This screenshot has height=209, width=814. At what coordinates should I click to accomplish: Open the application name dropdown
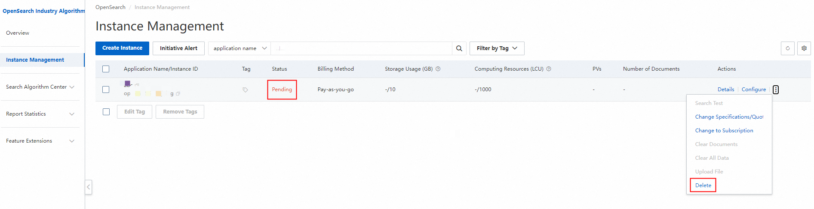240,48
